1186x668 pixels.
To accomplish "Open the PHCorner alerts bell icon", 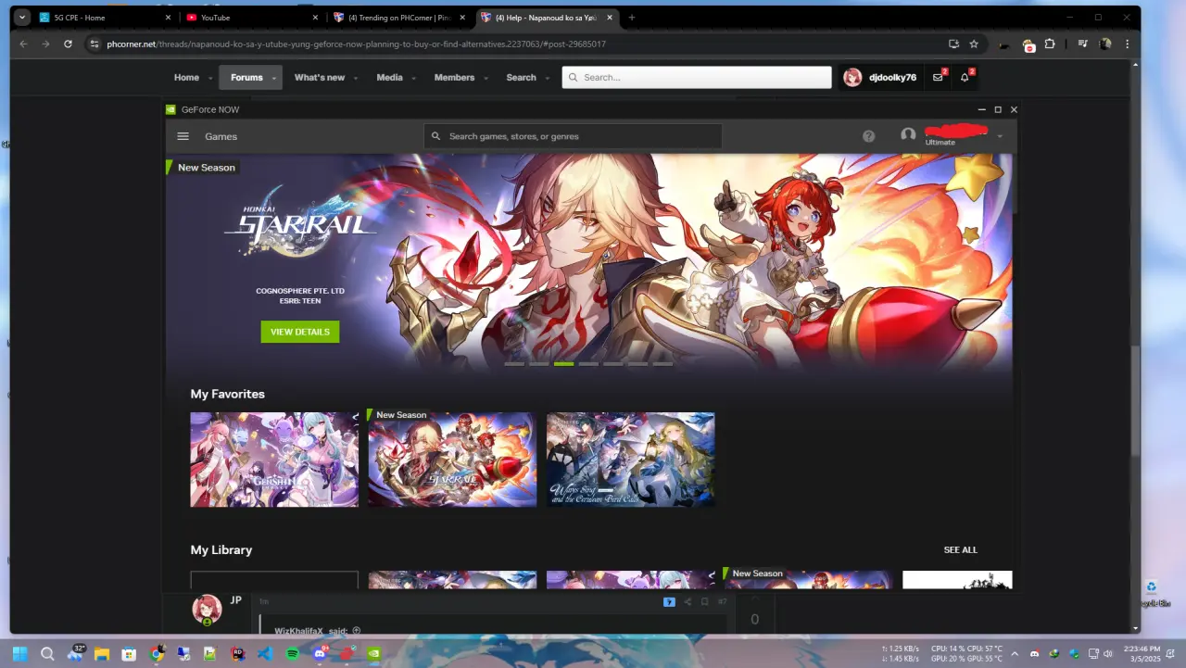I will [x=965, y=78].
